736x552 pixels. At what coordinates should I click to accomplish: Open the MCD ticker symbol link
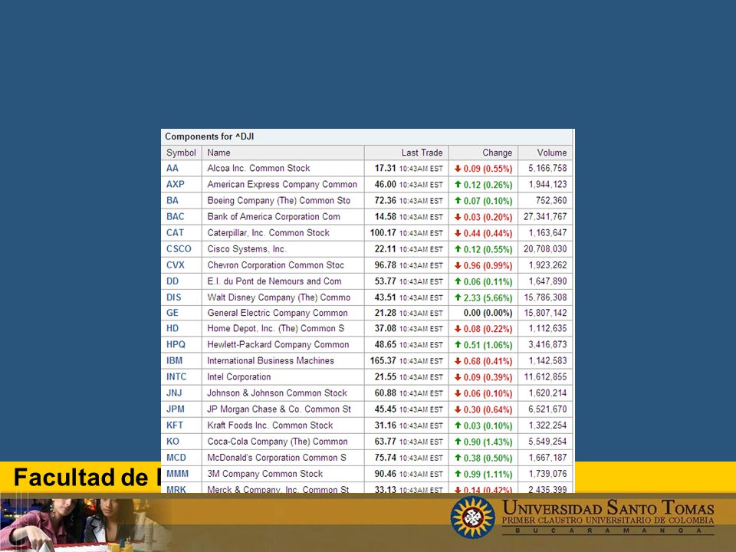(x=176, y=457)
